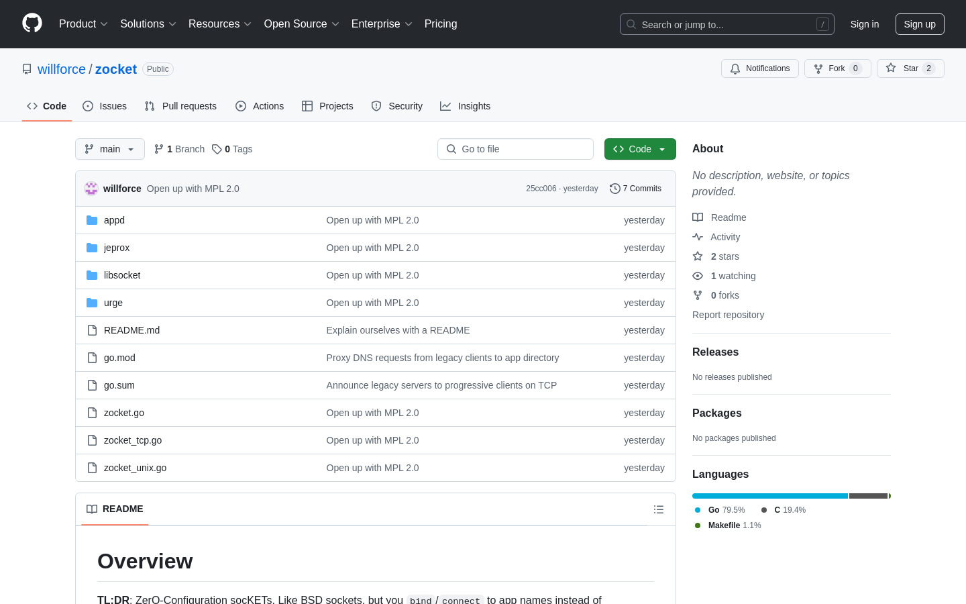Image resolution: width=966 pixels, height=604 pixels.
Task: Open the willforce owner link
Action: [x=62, y=69]
